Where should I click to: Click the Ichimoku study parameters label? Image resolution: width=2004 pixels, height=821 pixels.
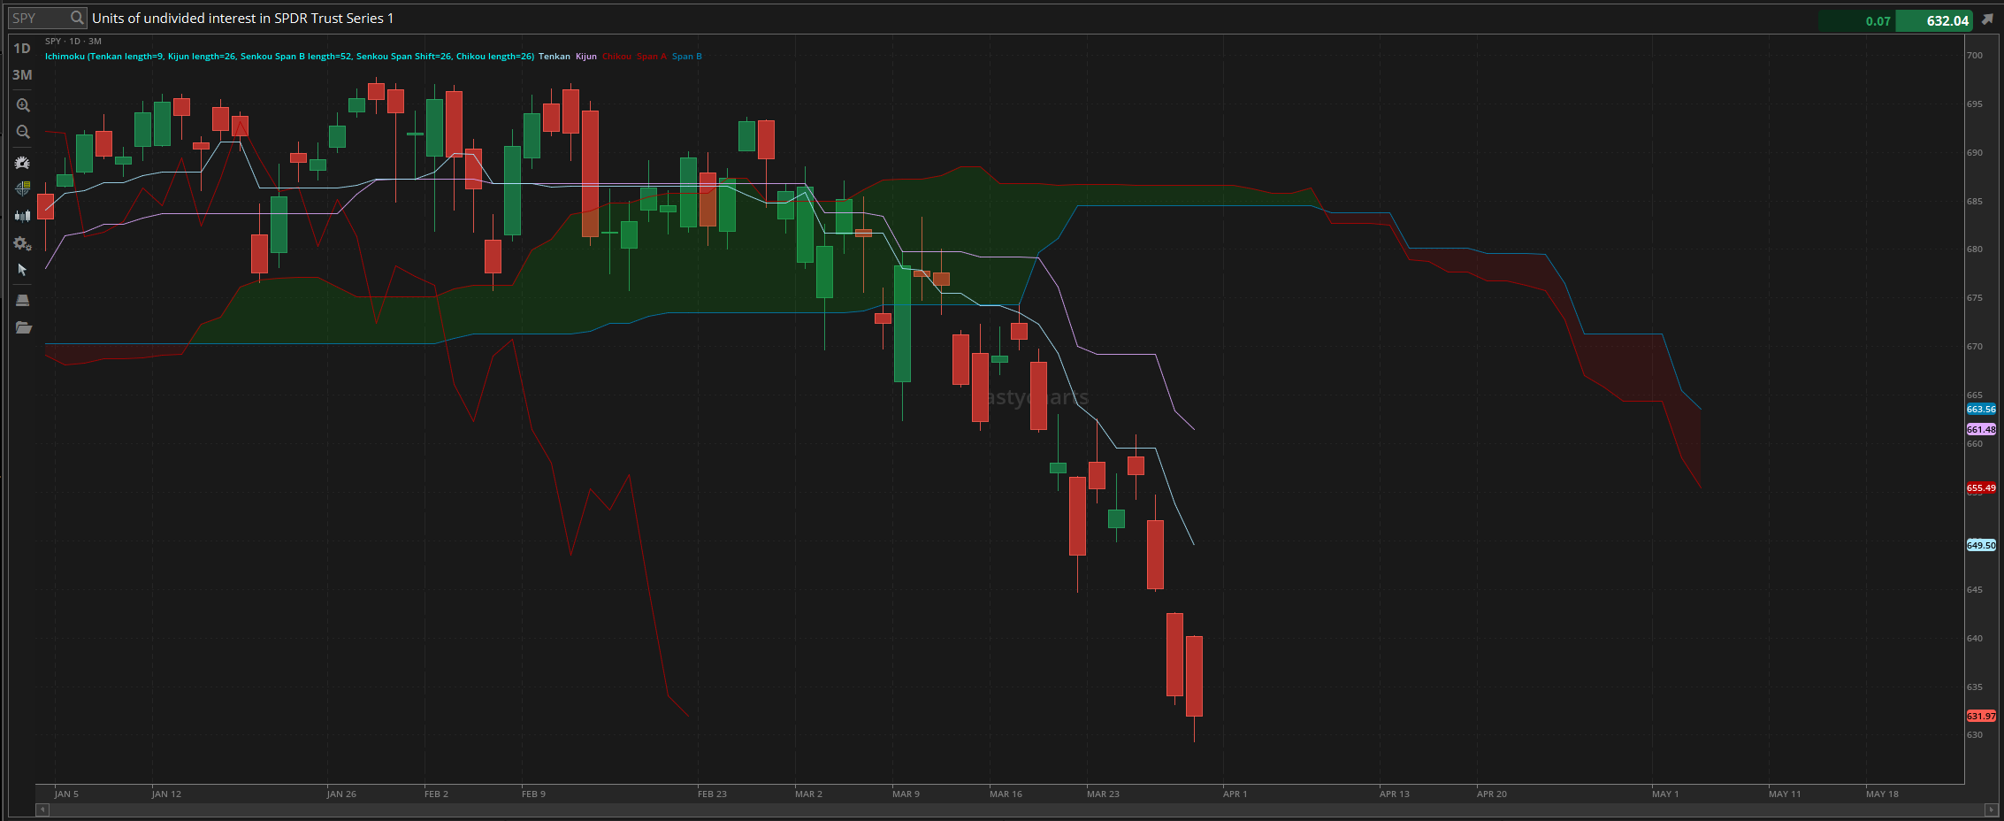[x=289, y=57]
